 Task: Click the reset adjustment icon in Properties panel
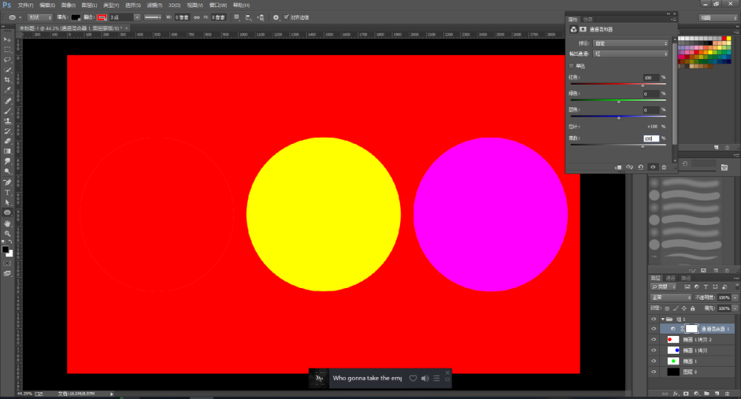tap(640, 167)
